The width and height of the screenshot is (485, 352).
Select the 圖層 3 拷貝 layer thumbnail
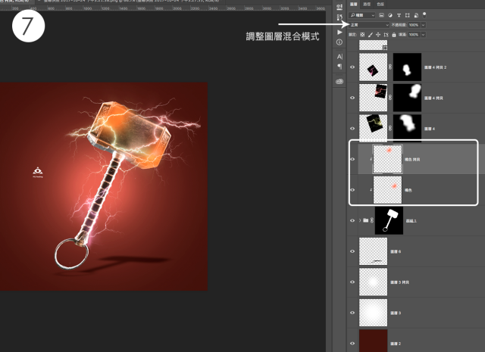(373, 281)
